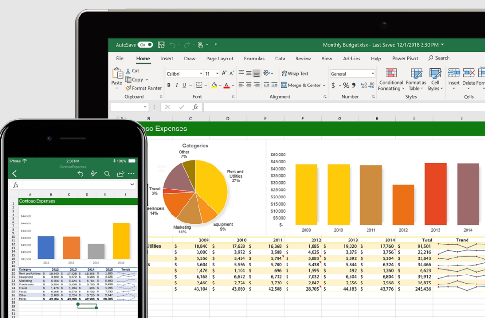
Task: Switch to the Formulas ribbon tab
Action: (254, 58)
